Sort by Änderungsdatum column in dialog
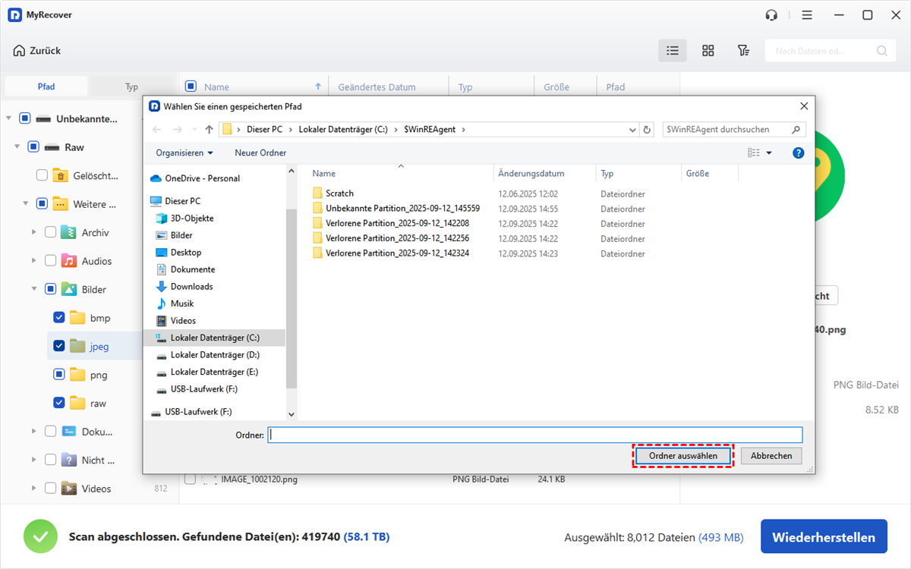Screen dimensions: 911x569 (x=531, y=174)
